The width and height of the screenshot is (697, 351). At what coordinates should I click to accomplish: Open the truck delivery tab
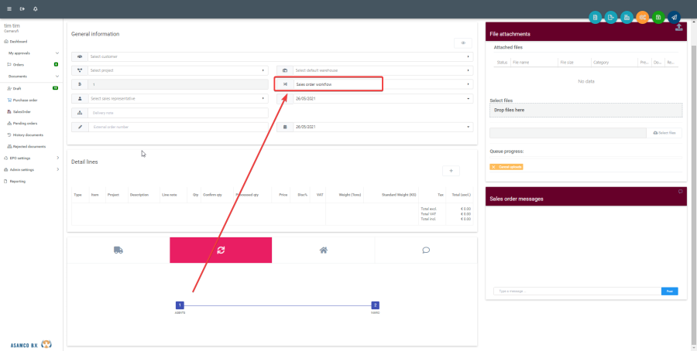pyautogui.click(x=118, y=250)
